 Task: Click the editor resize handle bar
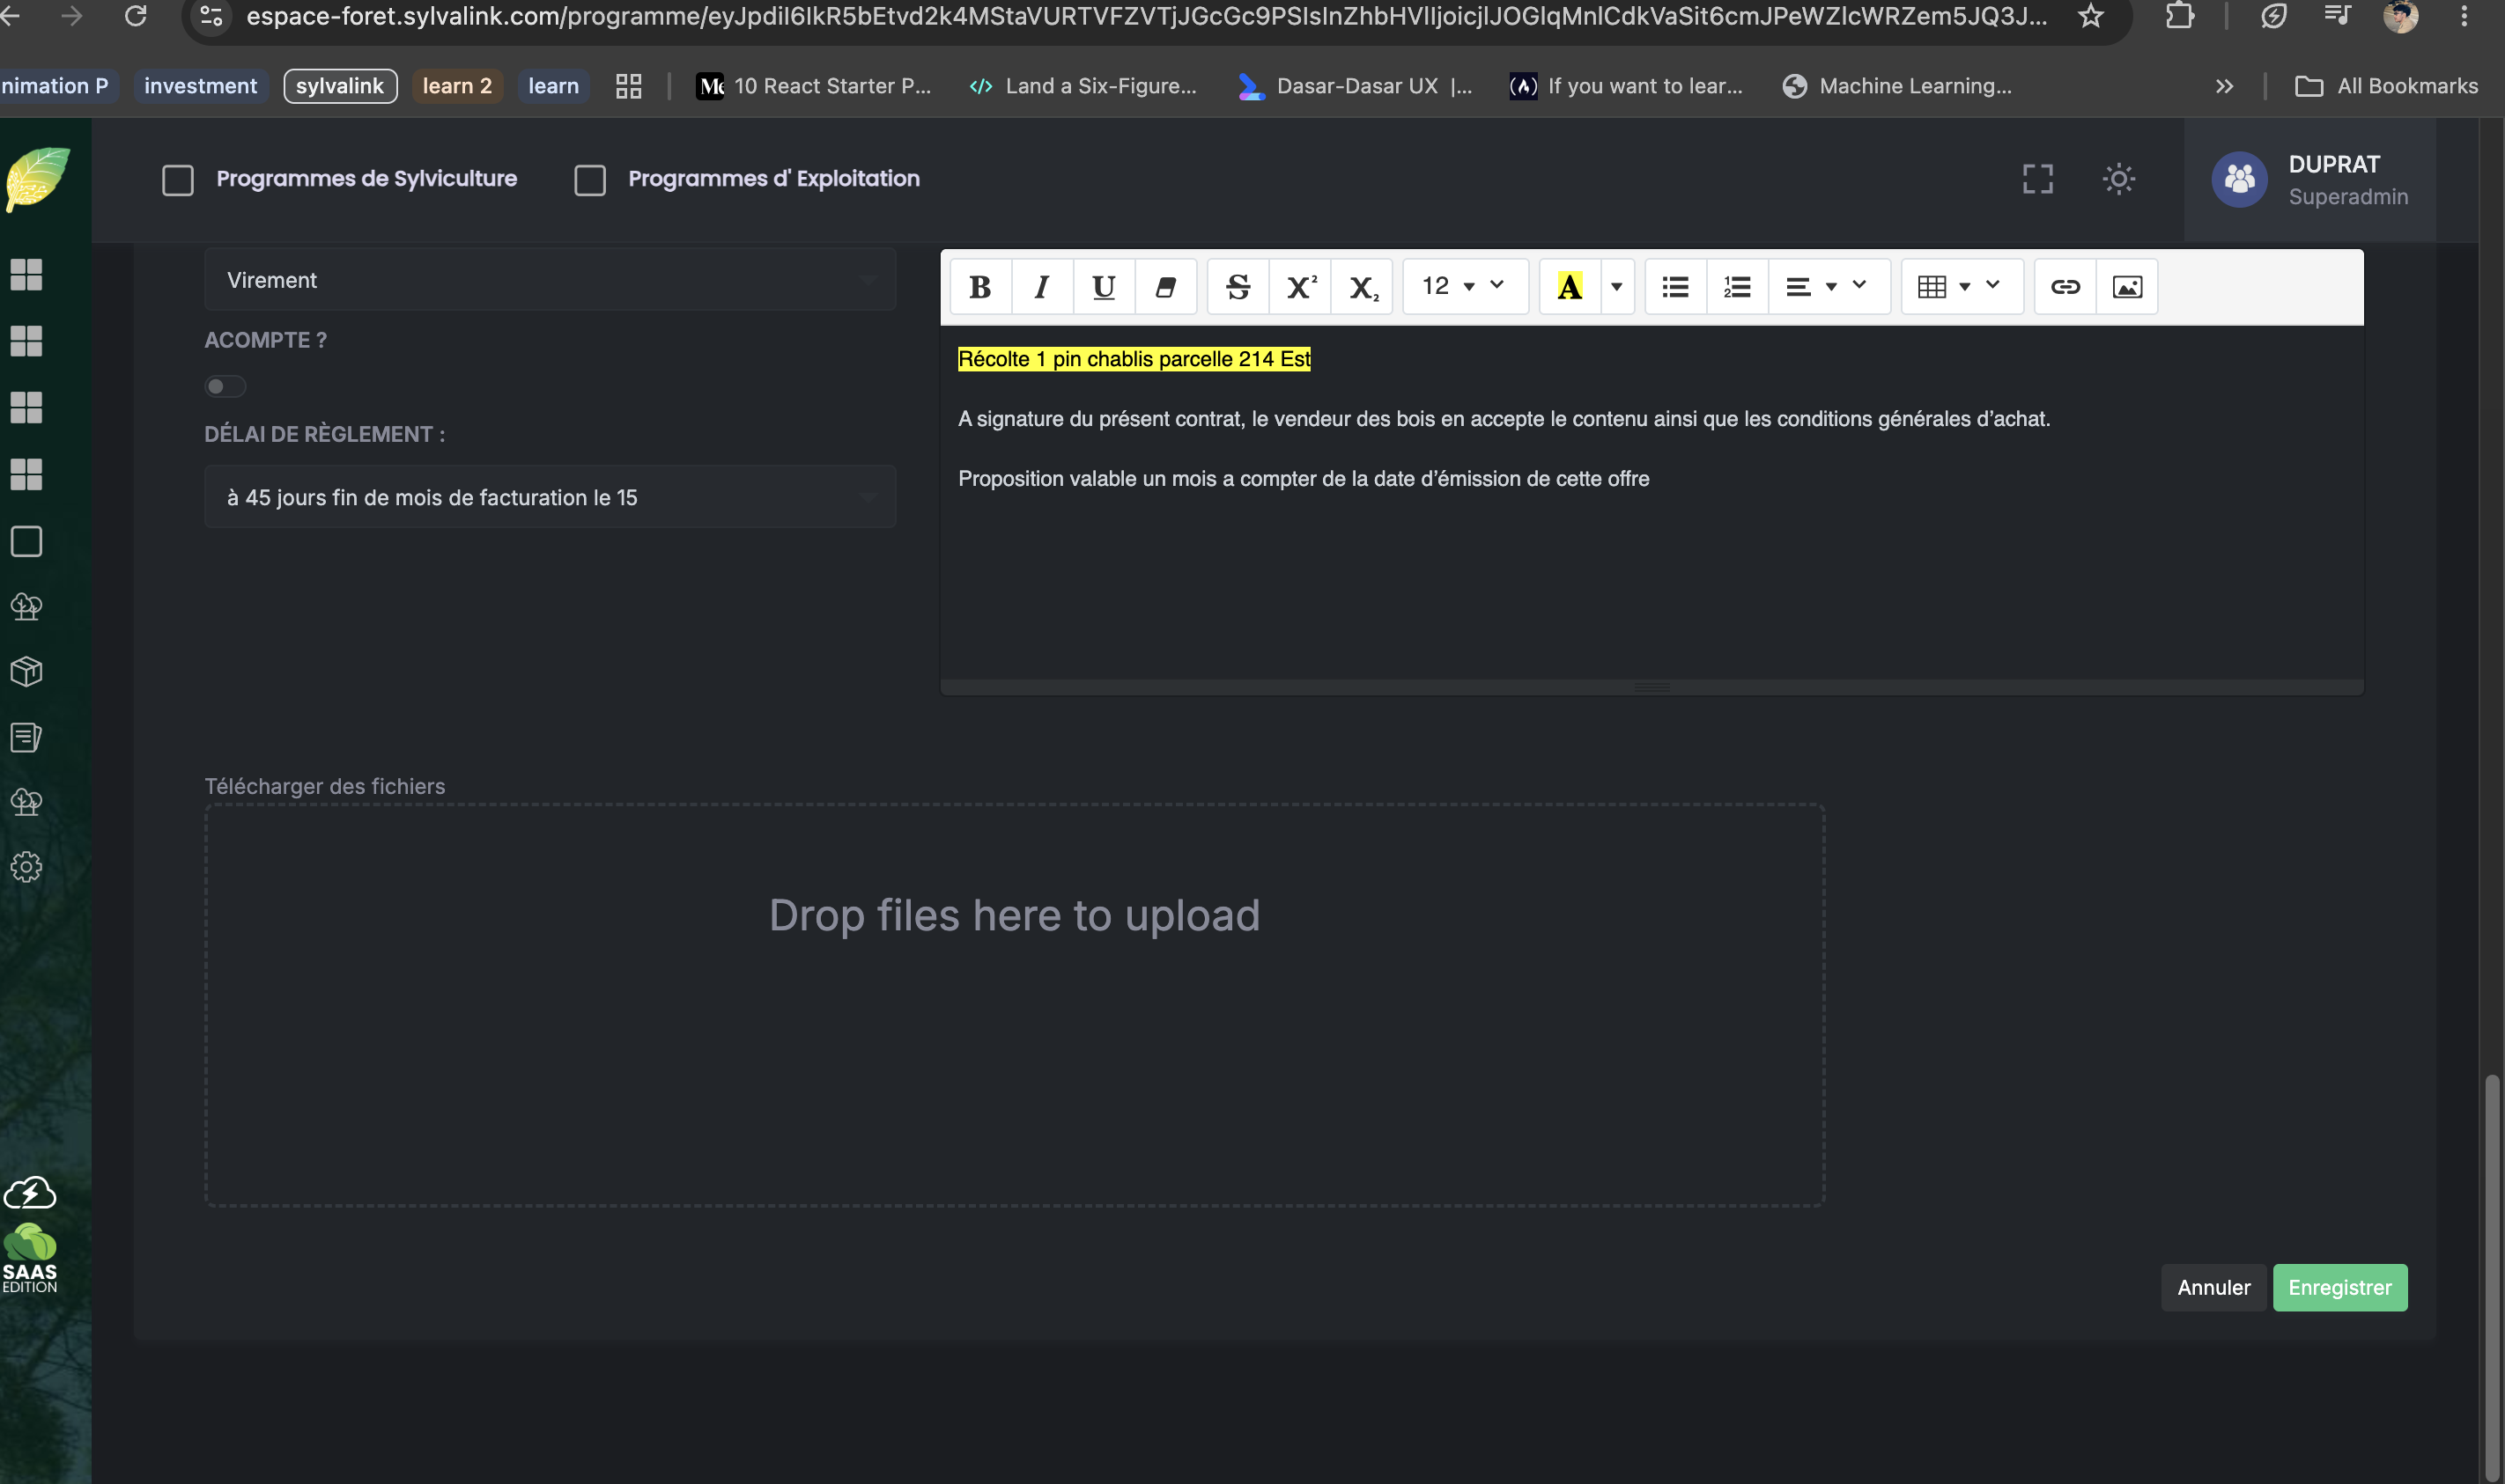(x=1652, y=687)
